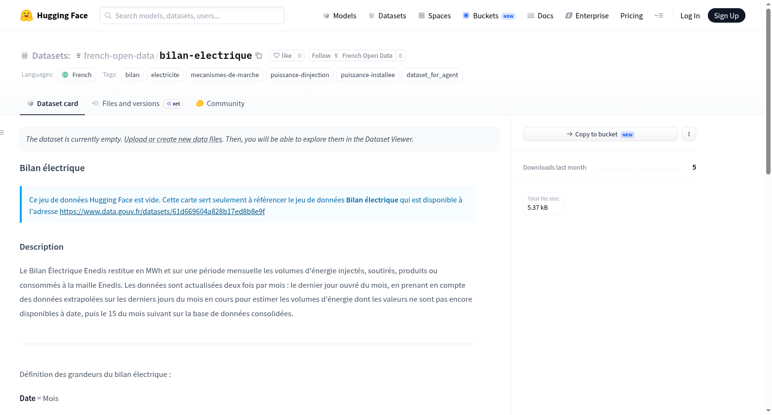Go to Spaces
Viewport: 772px width, 415px height.
pos(434,15)
